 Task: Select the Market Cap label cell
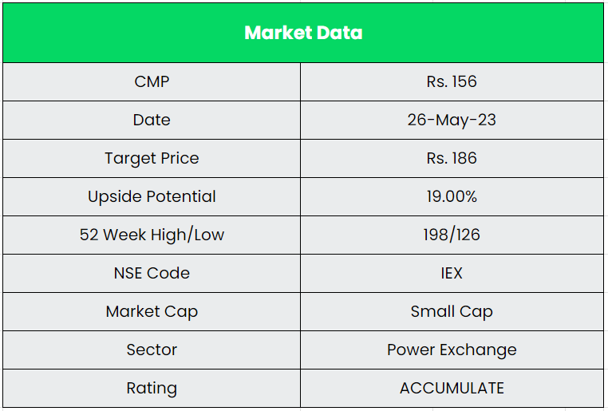pos(152,311)
